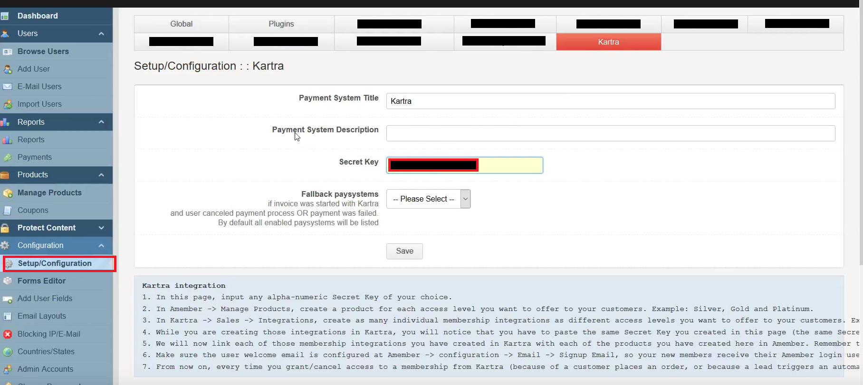Click the Forms Editor icon
The image size is (863, 385).
tap(7, 281)
